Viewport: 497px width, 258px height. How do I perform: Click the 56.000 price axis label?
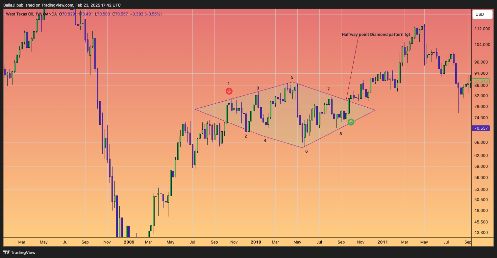point(481,178)
